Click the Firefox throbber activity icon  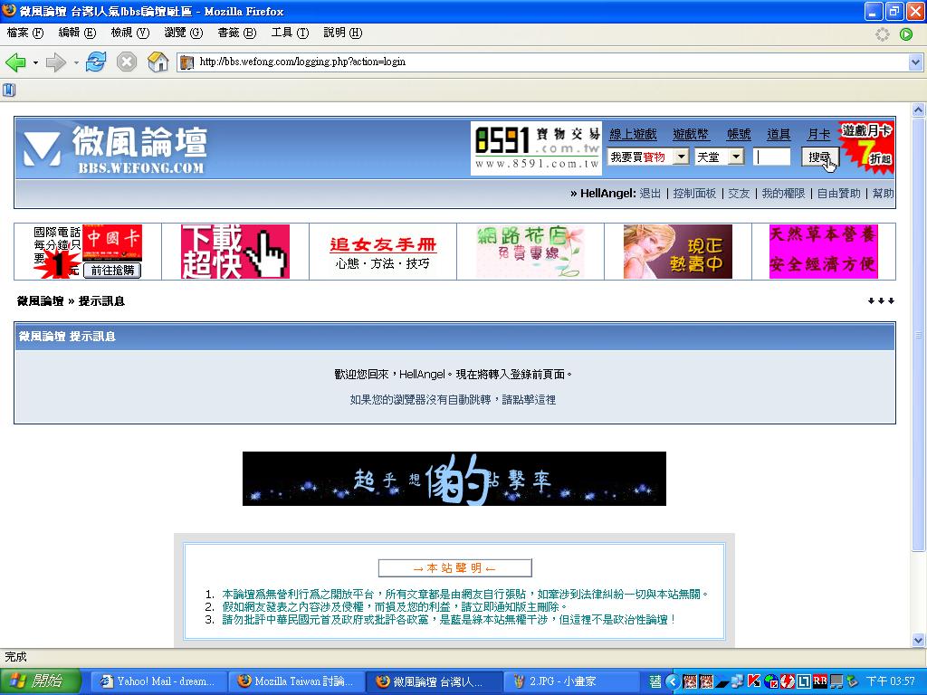[x=882, y=34]
